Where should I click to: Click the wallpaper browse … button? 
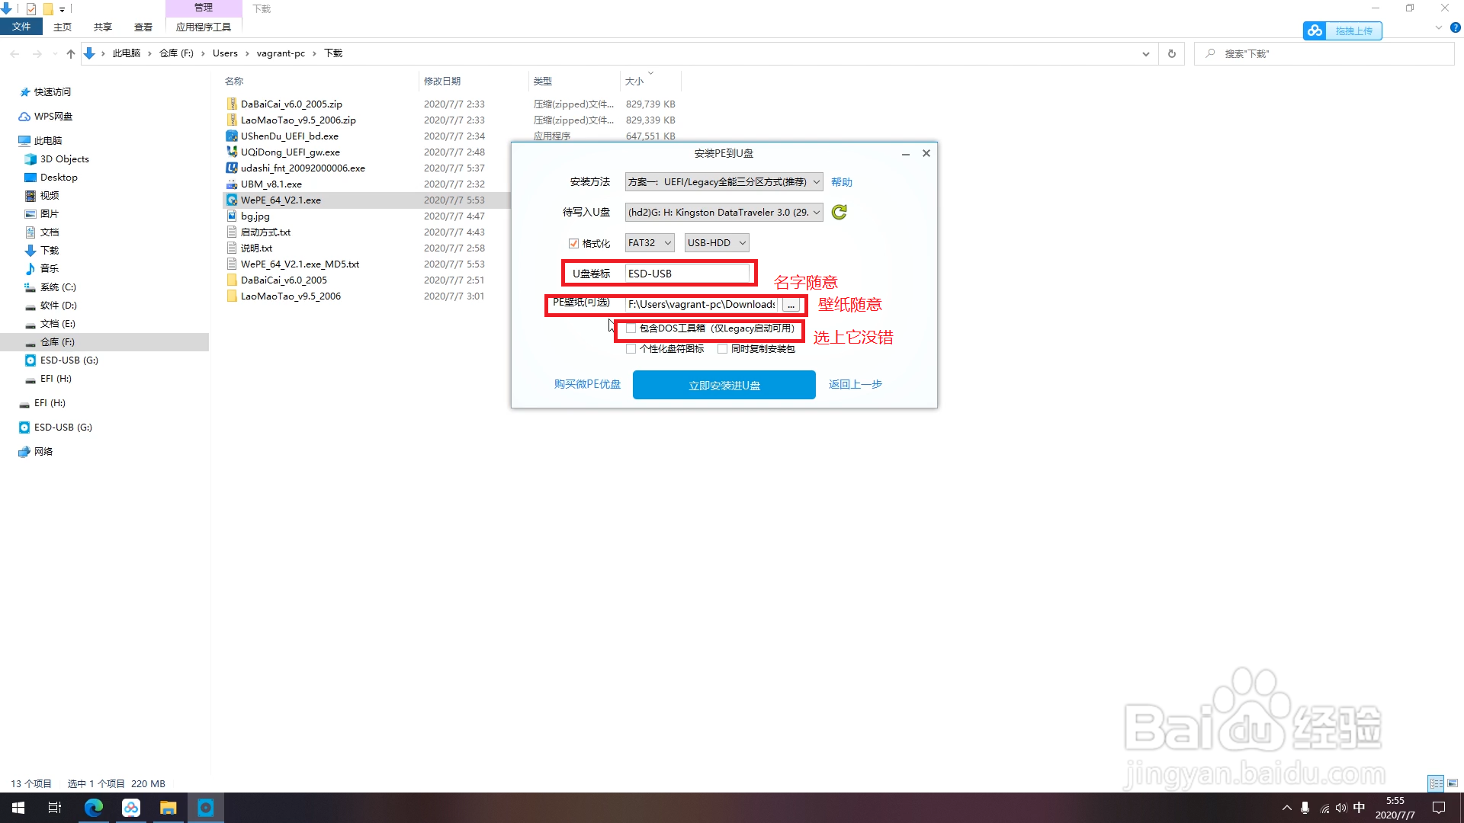click(791, 305)
